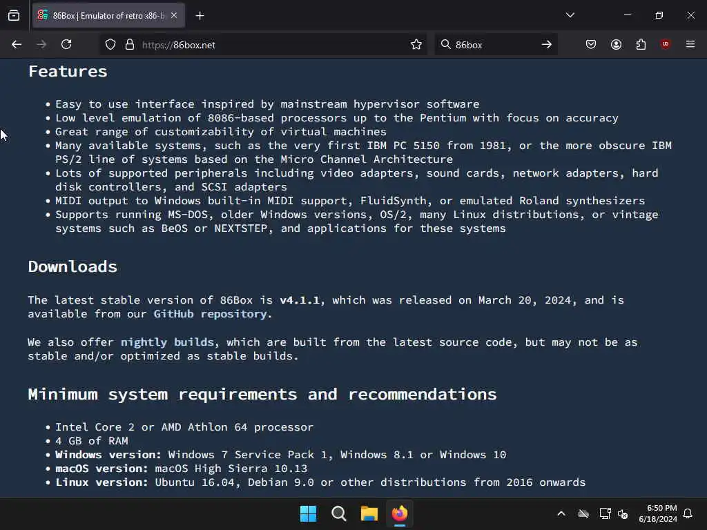Expand the list all tabs arrow
Screen dimensions: 707x530
570,15
